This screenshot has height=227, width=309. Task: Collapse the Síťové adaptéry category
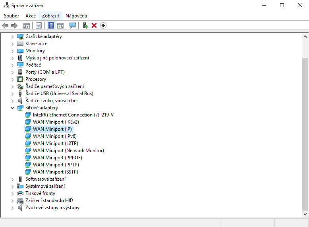click(x=12, y=108)
